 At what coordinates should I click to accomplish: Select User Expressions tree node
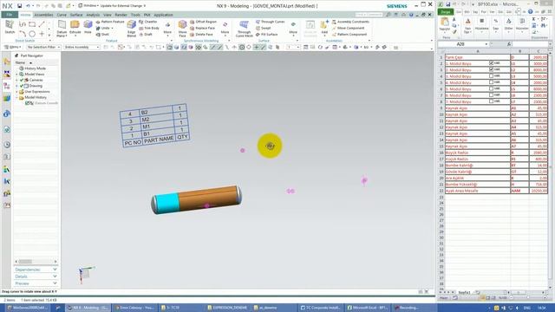tap(36, 92)
